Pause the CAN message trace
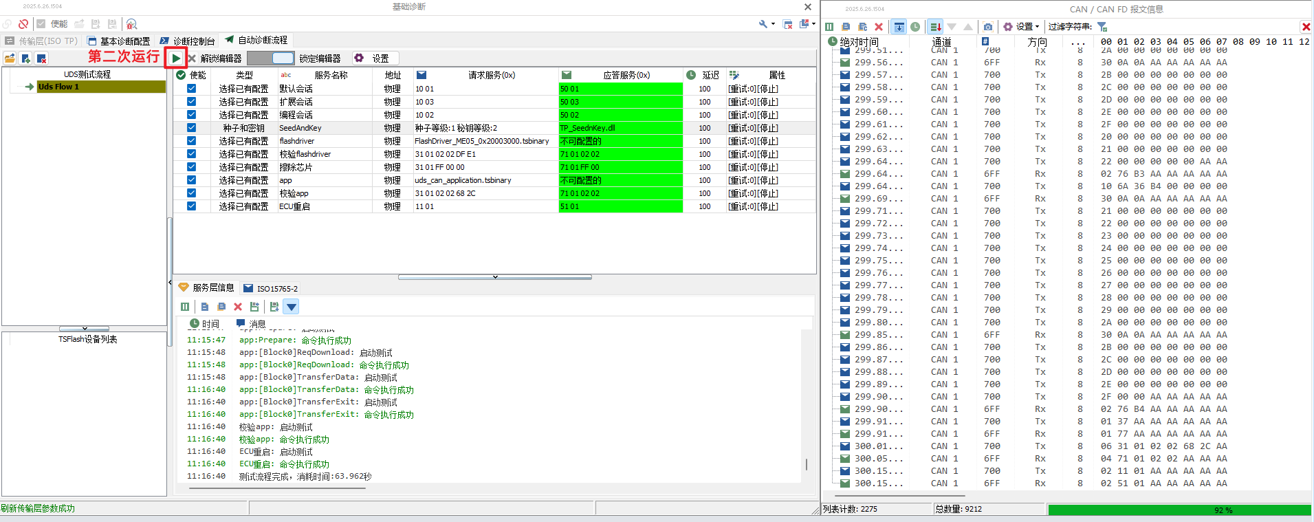The image size is (1314, 522). click(x=829, y=27)
